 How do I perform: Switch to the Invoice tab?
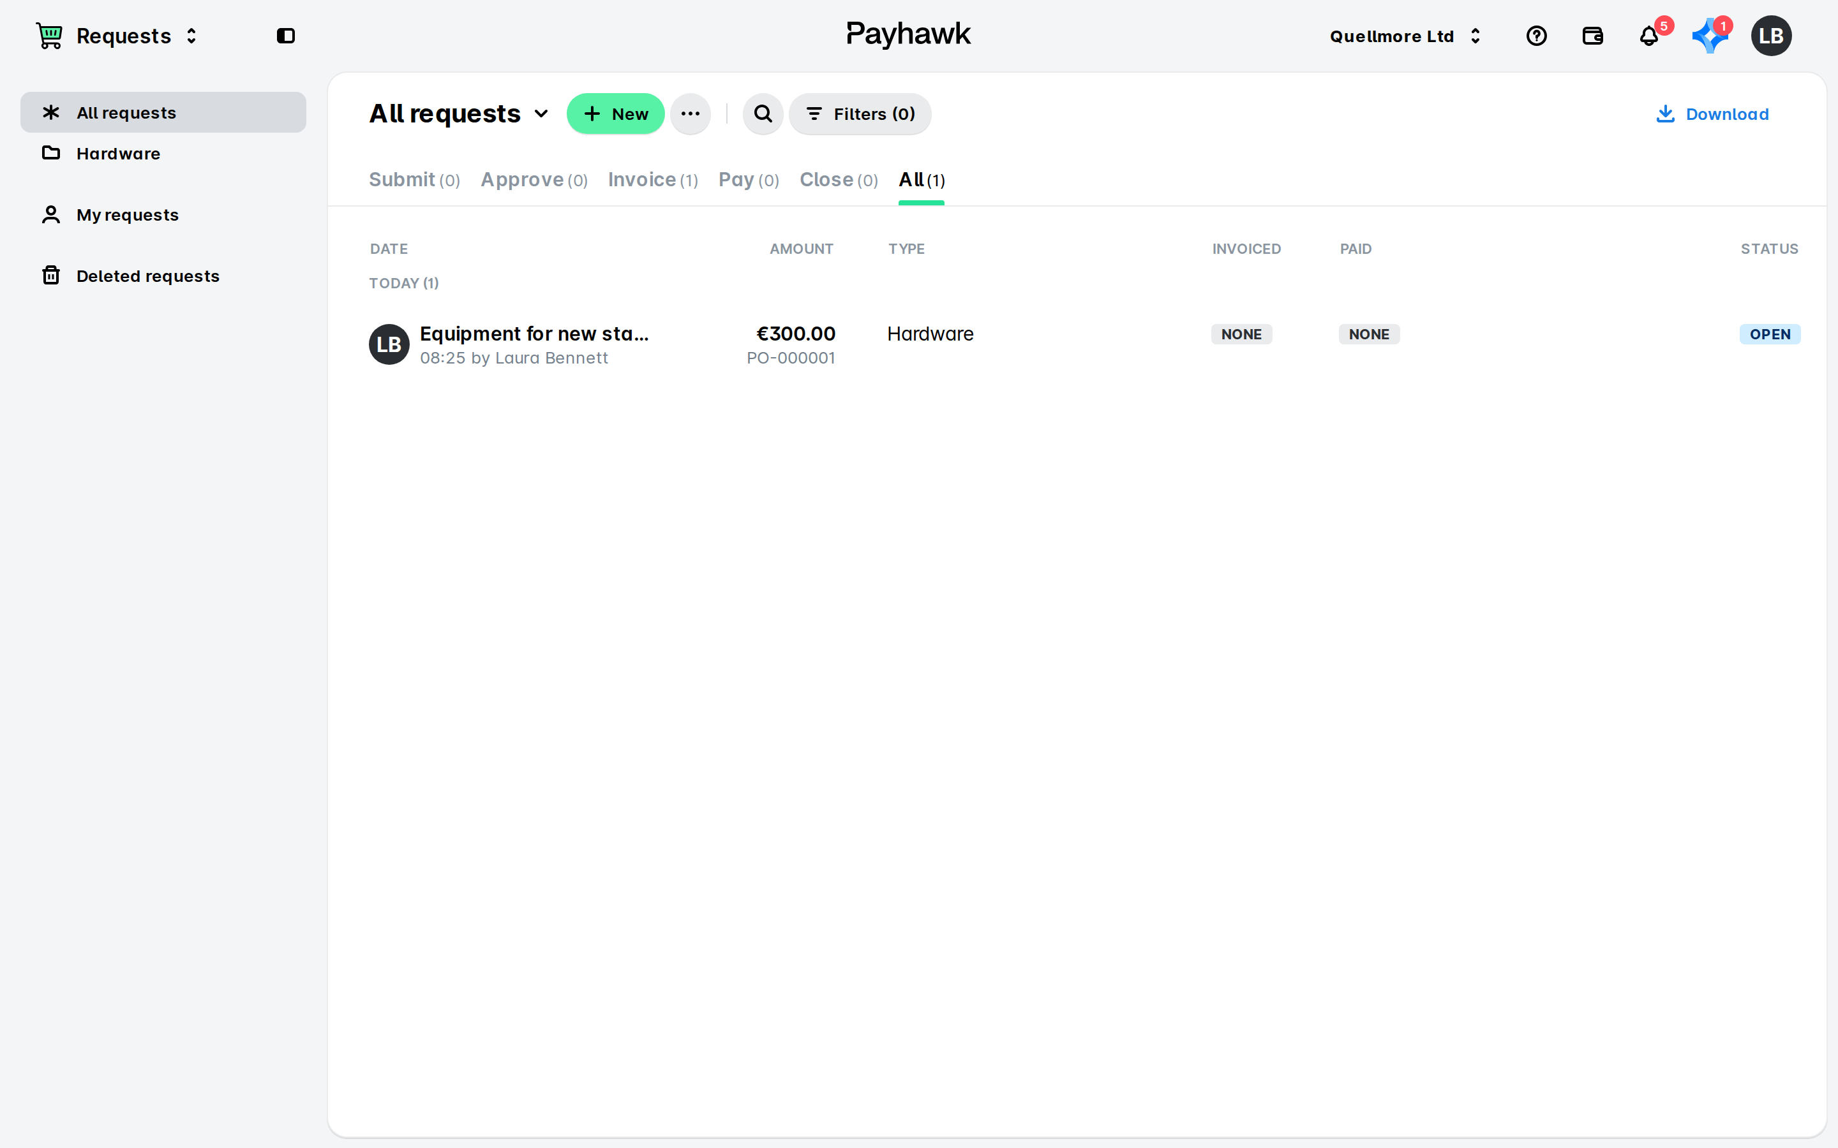point(653,180)
